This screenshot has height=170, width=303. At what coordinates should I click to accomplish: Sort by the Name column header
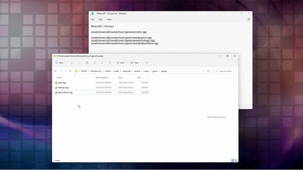pos(59,77)
